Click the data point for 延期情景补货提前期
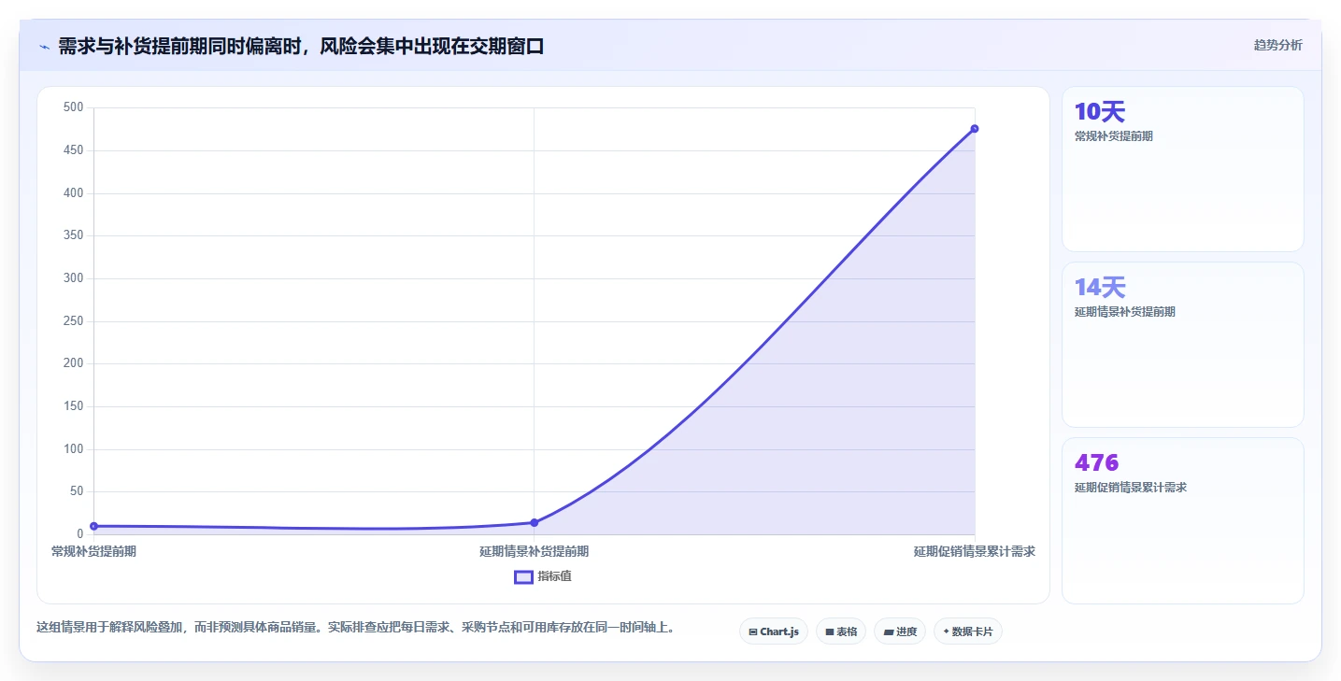This screenshot has height=681, width=1341. click(534, 522)
